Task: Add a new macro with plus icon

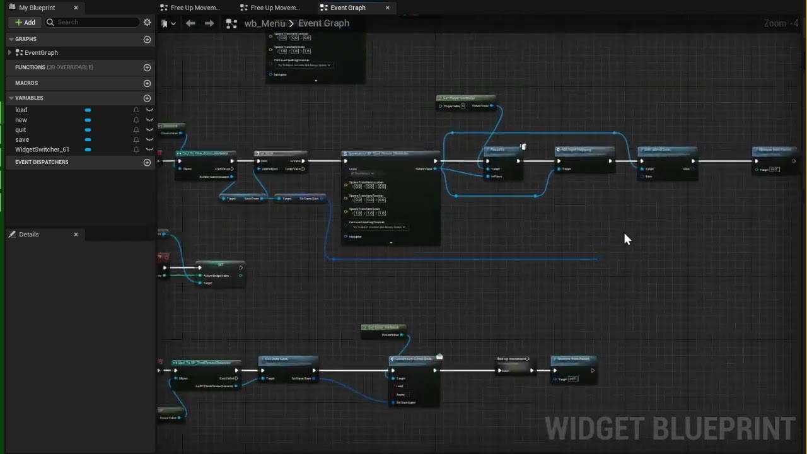Action: (147, 83)
